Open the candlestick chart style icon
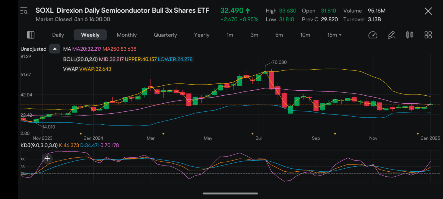Viewport: 443px width, 199px height. click(x=410, y=35)
